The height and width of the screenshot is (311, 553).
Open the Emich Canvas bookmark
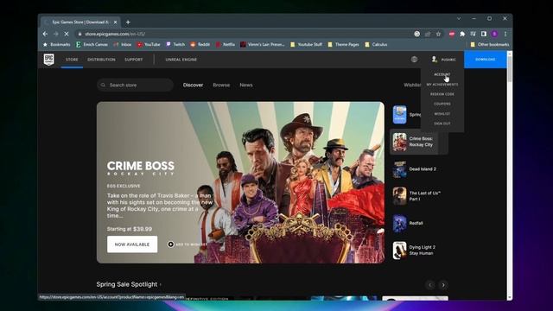[92, 44]
